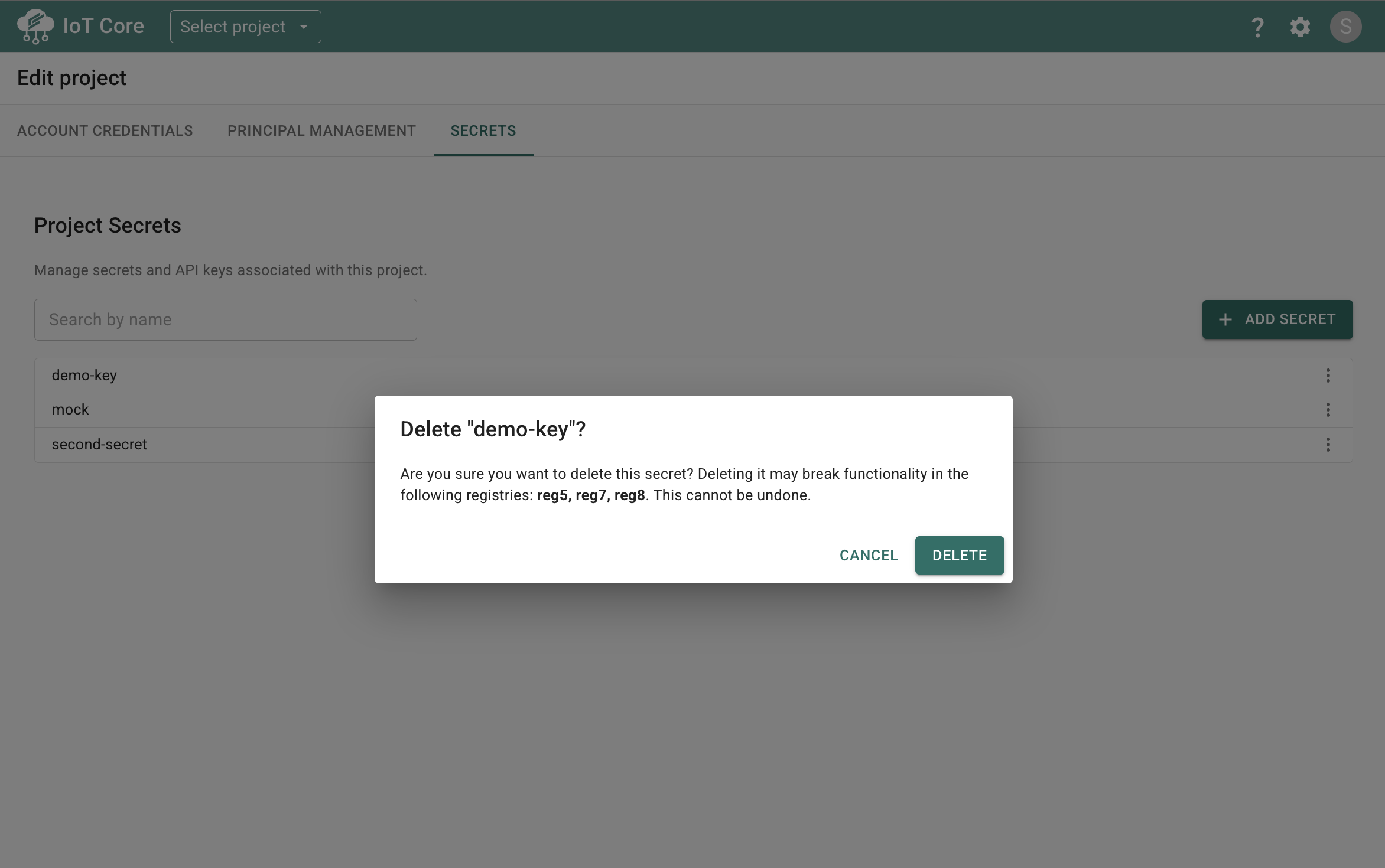This screenshot has height=868, width=1385.
Task: Click the Manage secrets and API keys description
Action: coord(230,270)
